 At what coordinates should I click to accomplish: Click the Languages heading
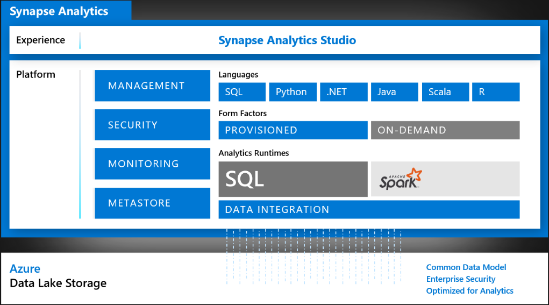point(238,75)
